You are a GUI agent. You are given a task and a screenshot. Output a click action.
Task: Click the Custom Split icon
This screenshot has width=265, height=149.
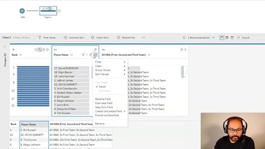(92, 38)
